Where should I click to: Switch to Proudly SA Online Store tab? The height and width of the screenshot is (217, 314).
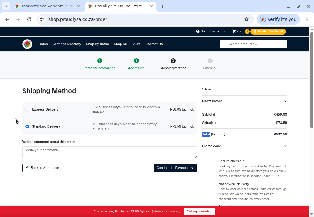121,6
